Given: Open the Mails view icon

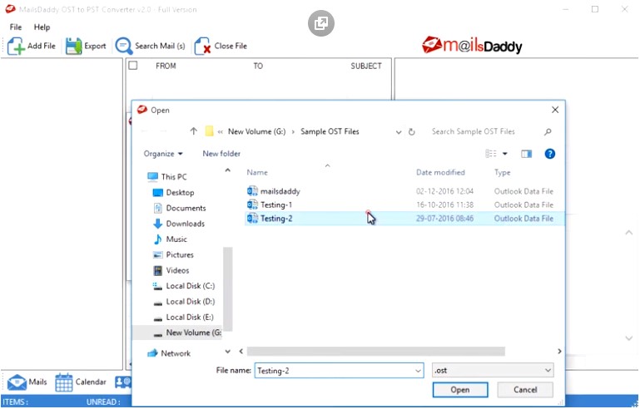Looking at the screenshot, I should click(x=17, y=382).
